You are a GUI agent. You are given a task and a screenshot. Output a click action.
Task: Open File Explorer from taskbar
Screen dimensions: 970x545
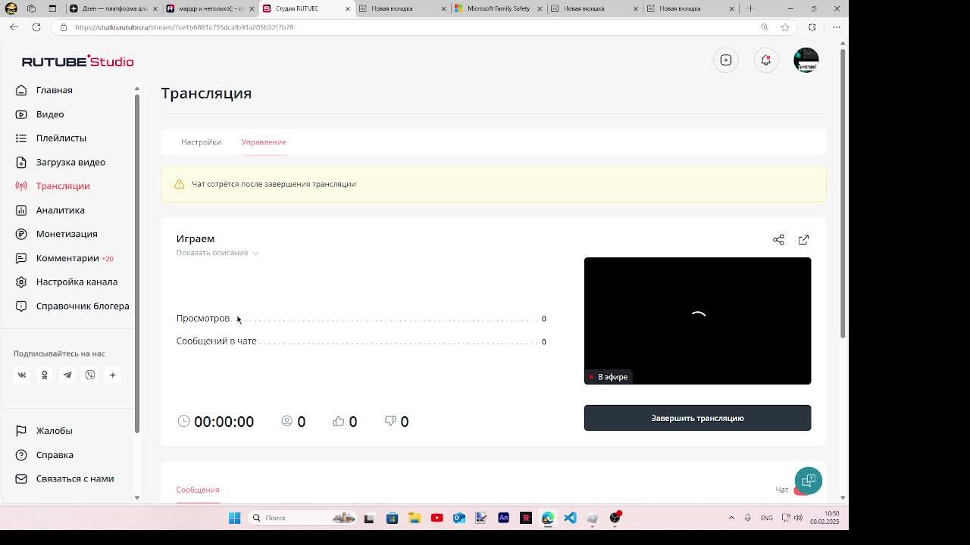pyautogui.click(x=415, y=518)
